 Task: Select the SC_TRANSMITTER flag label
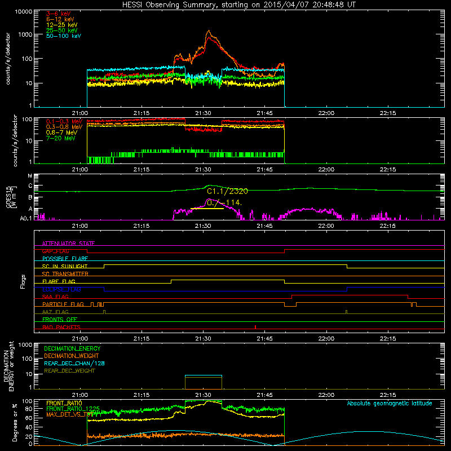(x=65, y=274)
